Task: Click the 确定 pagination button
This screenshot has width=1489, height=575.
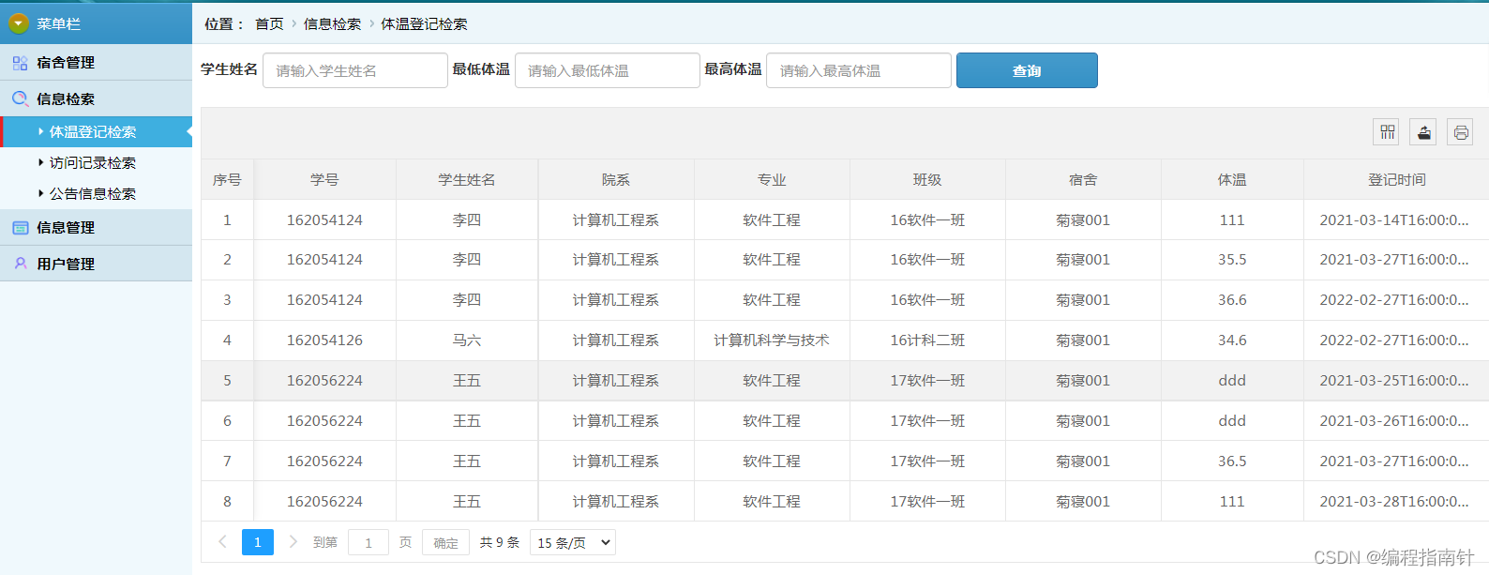Action: (446, 542)
